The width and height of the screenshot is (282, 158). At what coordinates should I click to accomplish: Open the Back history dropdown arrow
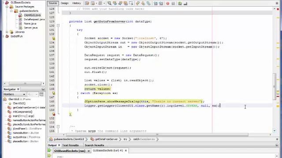click(x=96, y=3)
